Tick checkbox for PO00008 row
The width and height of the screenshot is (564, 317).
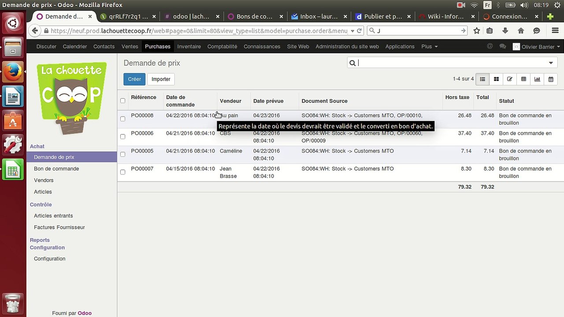pos(122,119)
